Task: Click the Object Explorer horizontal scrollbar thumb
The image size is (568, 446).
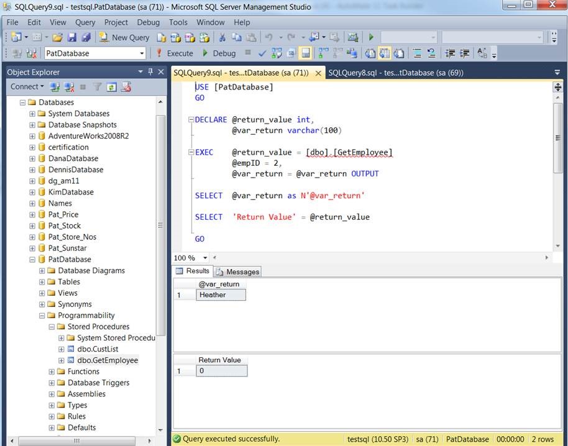Action: [x=76, y=440]
